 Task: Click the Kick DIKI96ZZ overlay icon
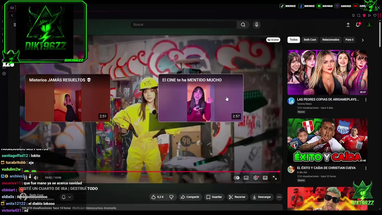point(319,6)
